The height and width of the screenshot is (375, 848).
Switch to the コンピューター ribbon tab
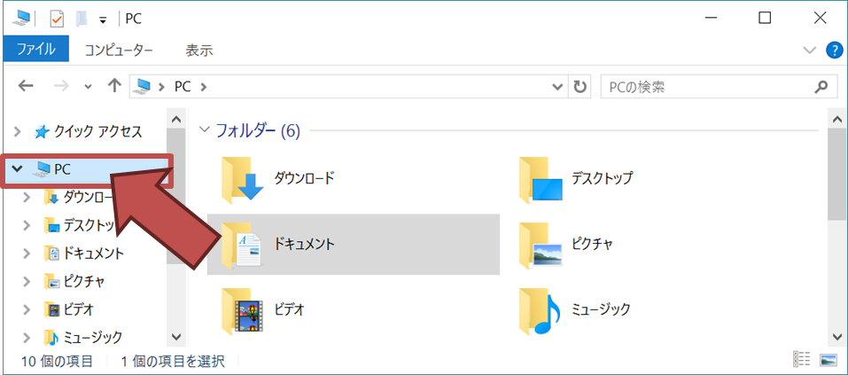point(119,51)
